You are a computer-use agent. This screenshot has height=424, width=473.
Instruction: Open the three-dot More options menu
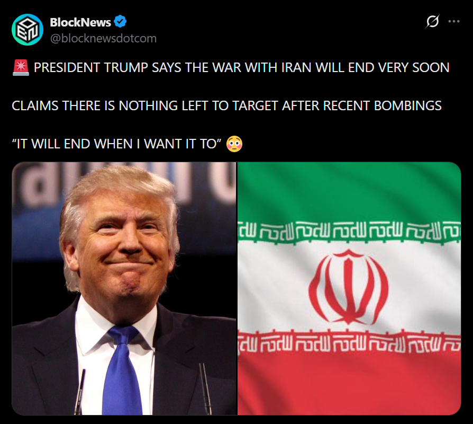pos(454,21)
